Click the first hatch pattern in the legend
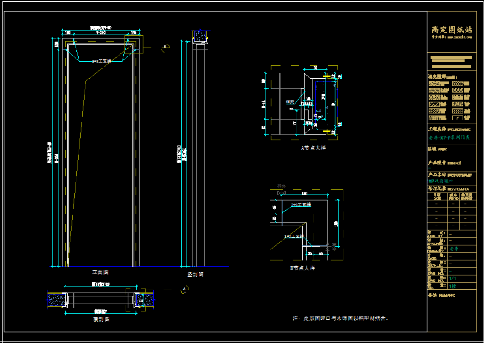The height and width of the screenshot is (343, 484). (x=434, y=84)
